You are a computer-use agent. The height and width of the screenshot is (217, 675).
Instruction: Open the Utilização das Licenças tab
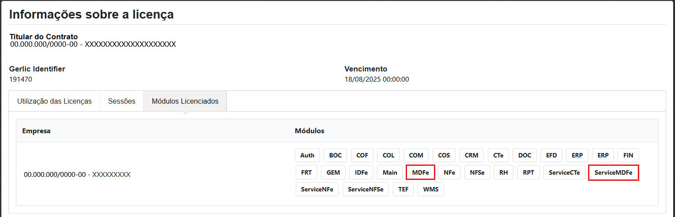54,101
